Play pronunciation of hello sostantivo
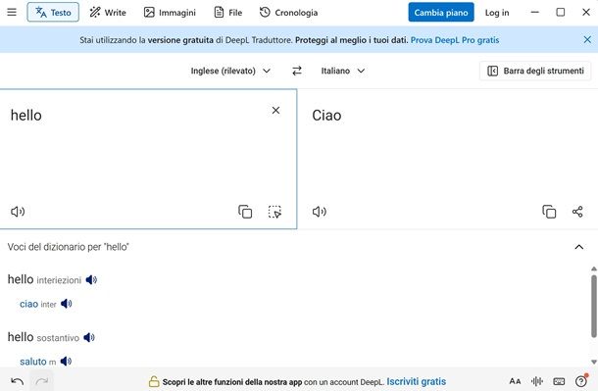The width and height of the screenshot is (598, 391). pyautogui.click(x=89, y=338)
